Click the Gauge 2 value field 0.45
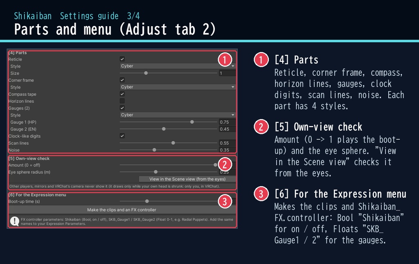The width and height of the screenshot is (419, 264). 228,129
